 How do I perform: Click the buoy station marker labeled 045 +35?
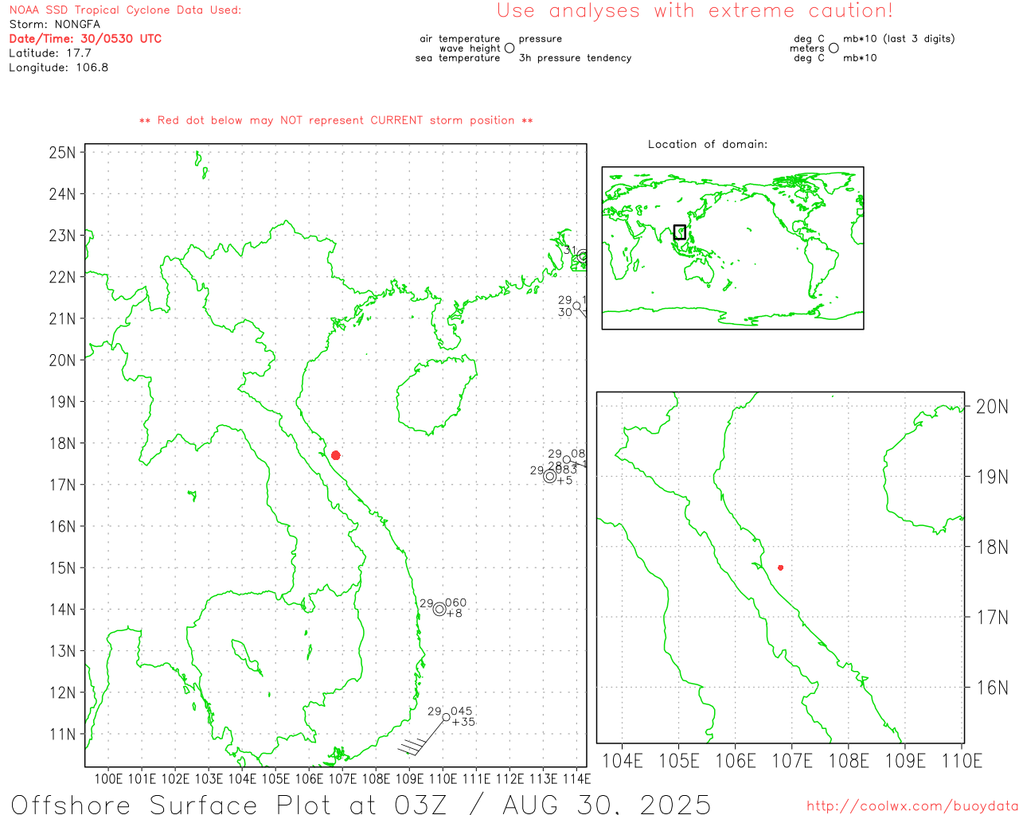[x=447, y=717]
